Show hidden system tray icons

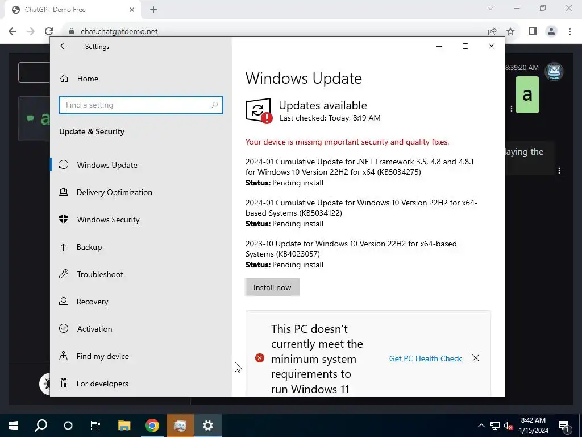click(x=481, y=426)
